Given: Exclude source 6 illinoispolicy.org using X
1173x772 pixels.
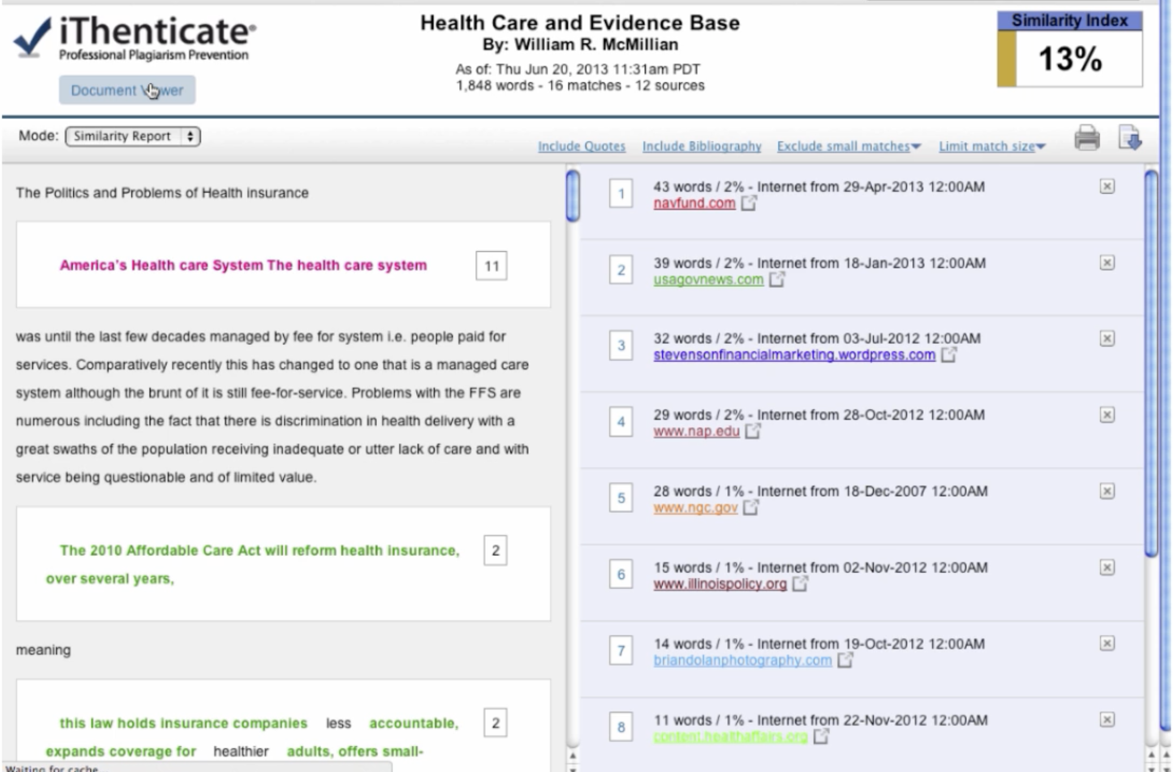Looking at the screenshot, I should click(x=1107, y=568).
